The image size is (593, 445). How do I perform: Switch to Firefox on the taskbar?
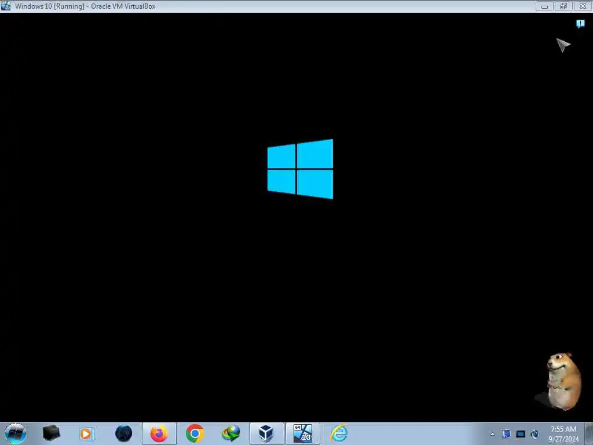159,433
